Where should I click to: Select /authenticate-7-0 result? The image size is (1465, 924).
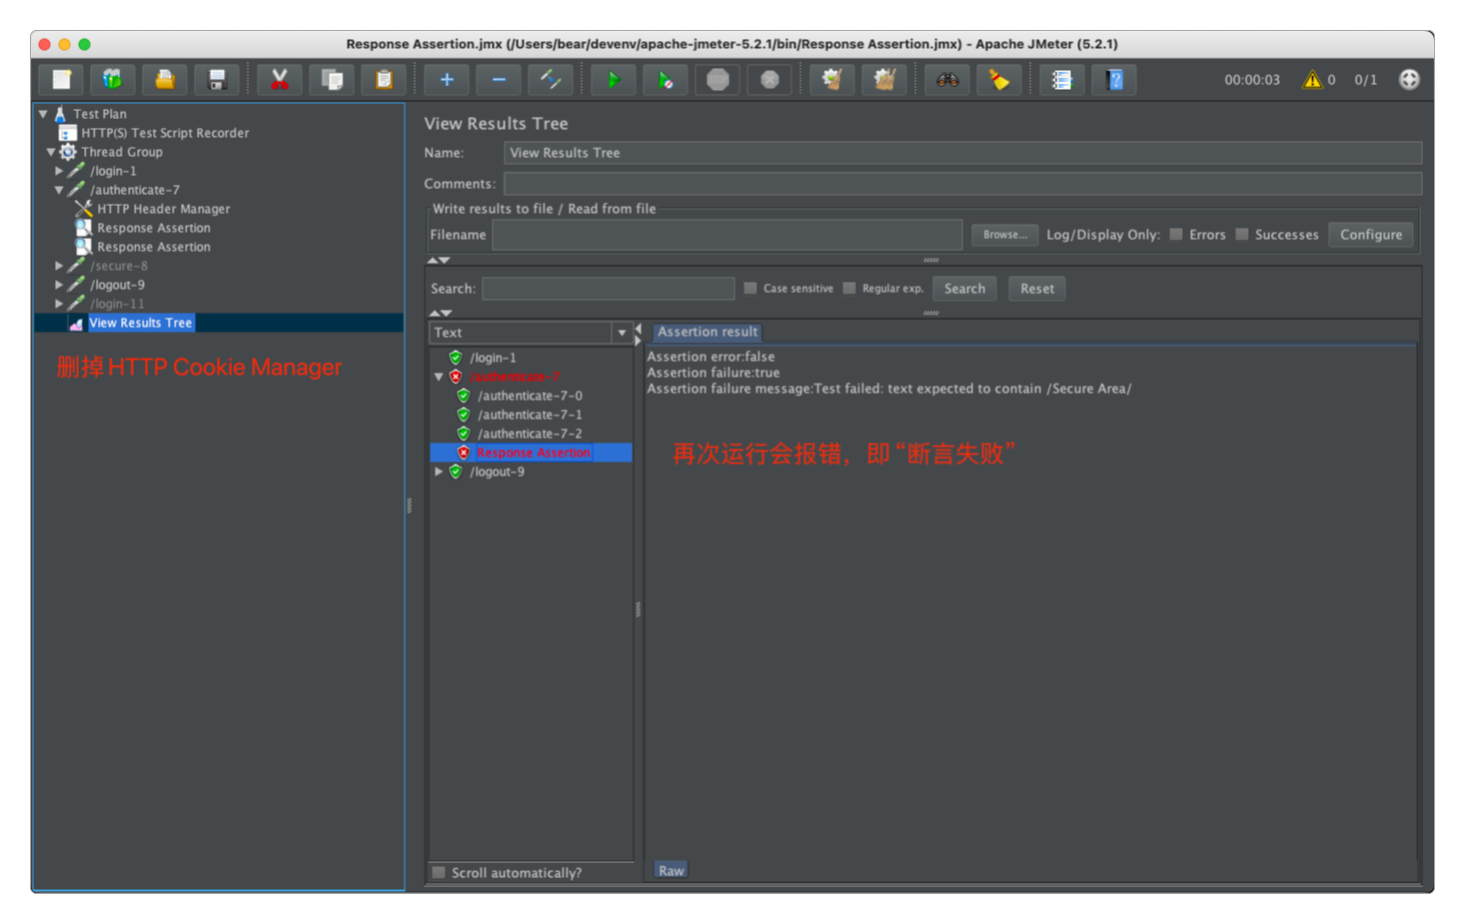[x=529, y=396]
